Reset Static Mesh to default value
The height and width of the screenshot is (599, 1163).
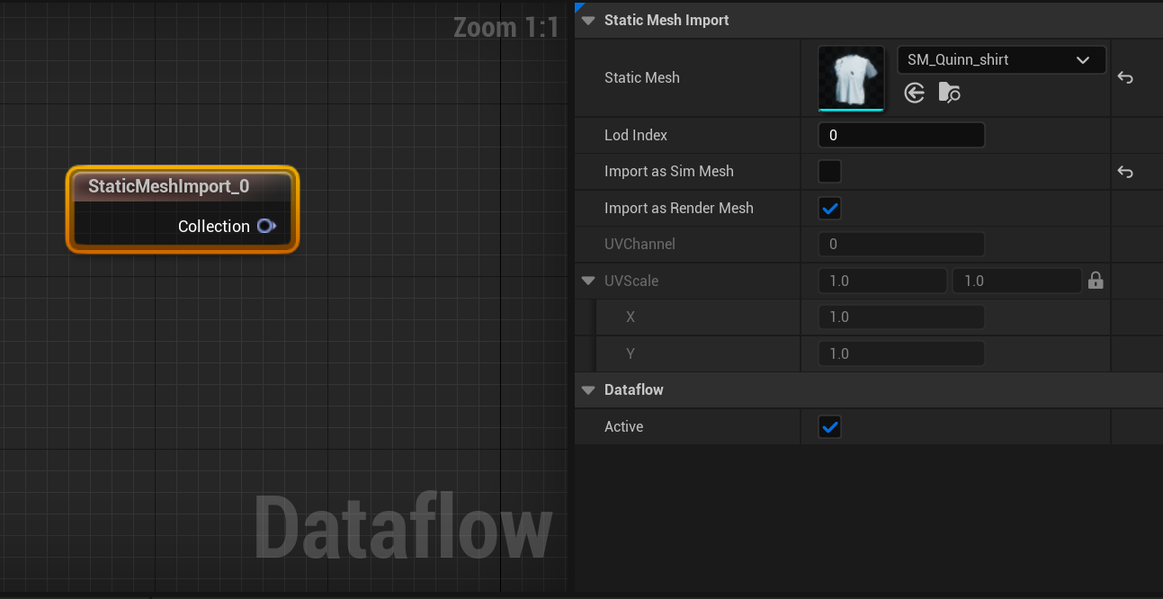[1124, 77]
